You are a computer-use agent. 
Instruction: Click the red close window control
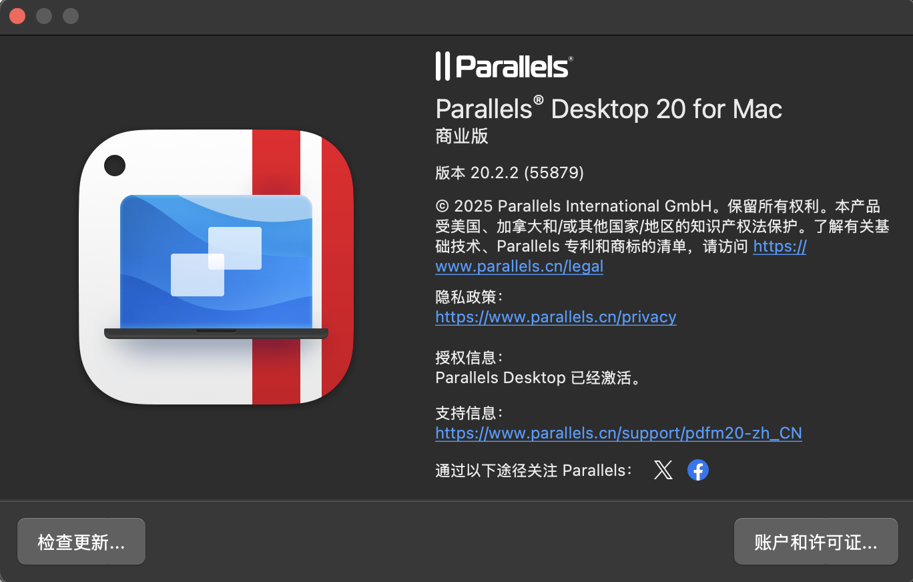coord(17,15)
